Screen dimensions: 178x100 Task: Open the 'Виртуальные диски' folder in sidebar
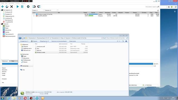pos(10,36)
